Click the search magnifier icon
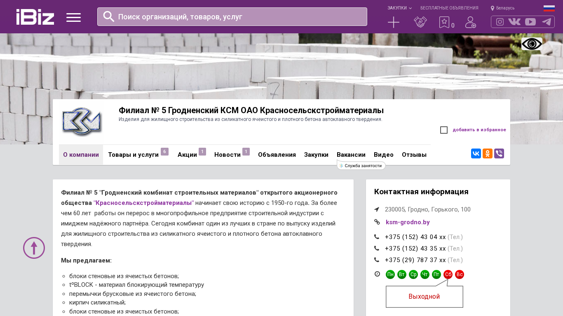This screenshot has height=316, width=563. pos(108,16)
